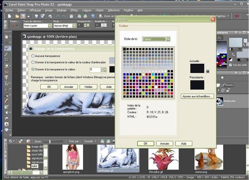Open the Sélections menu
The width and height of the screenshot is (249, 180).
click(114, 10)
